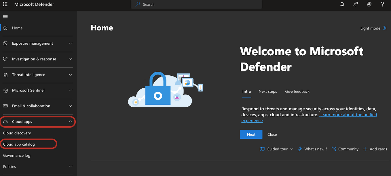The image size is (391, 176).
Task: Expand the Email & collaboration chevron
Action: pyautogui.click(x=71, y=106)
